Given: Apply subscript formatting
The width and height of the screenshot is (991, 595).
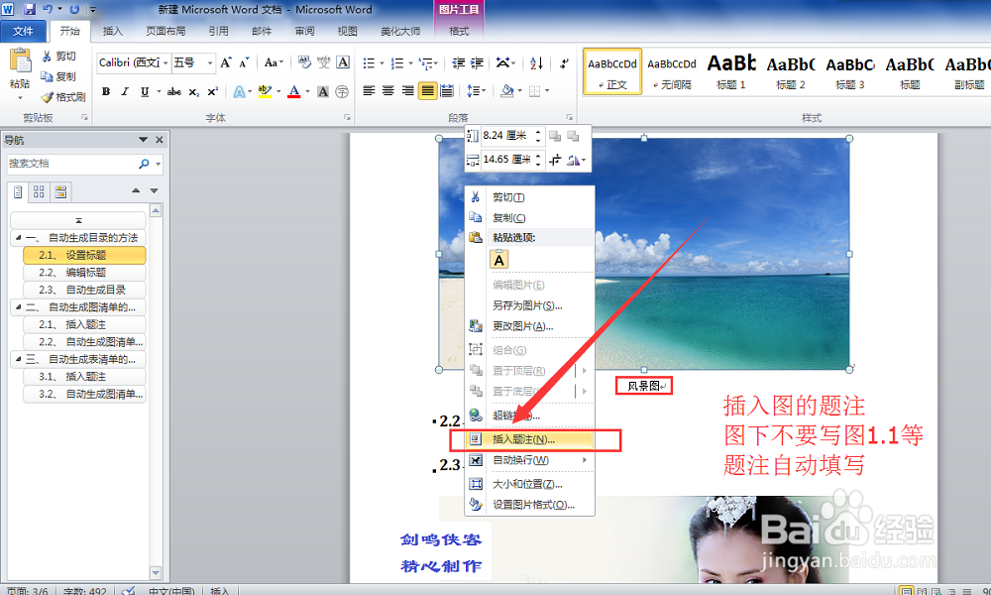Looking at the screenshot, I should tap(194, 91).
